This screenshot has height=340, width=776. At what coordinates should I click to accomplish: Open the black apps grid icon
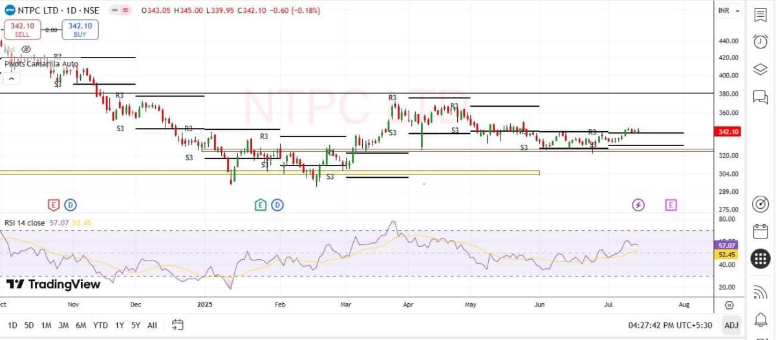760,259
